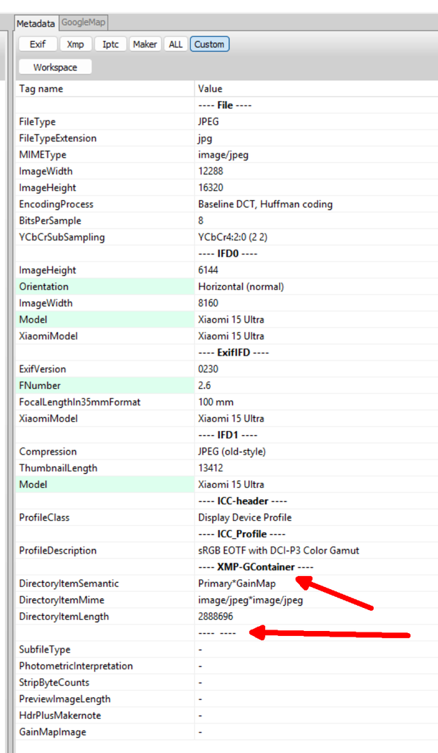Show Exif metadata group
Viewport: 438px width, 753px height.
(x=38, y=44)
